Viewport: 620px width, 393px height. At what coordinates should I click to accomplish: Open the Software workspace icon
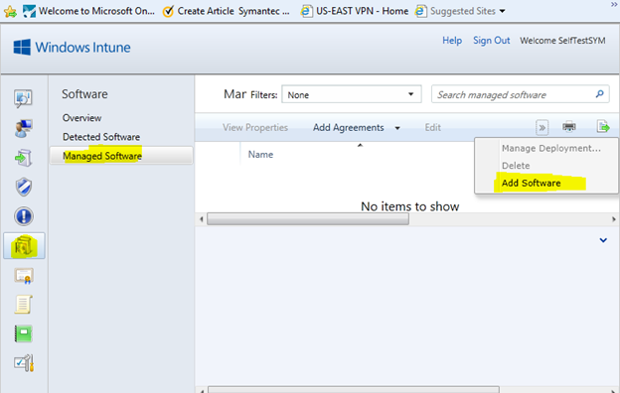[24, 246]
